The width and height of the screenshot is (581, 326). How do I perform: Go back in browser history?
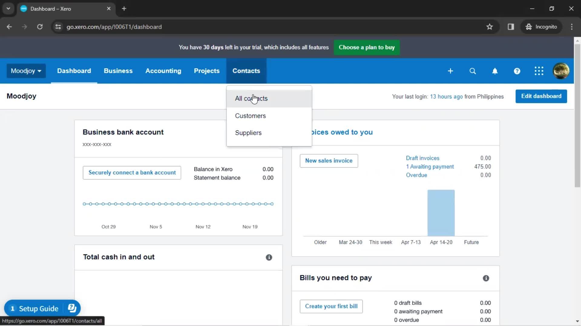[x=9, y=27]
